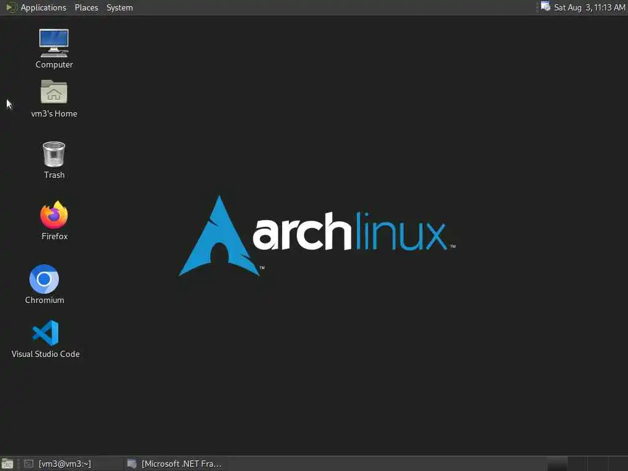Image resolution: width=628 pixels, height=471 pixels.
Task: Open the System menu
Action: point(120,7)
